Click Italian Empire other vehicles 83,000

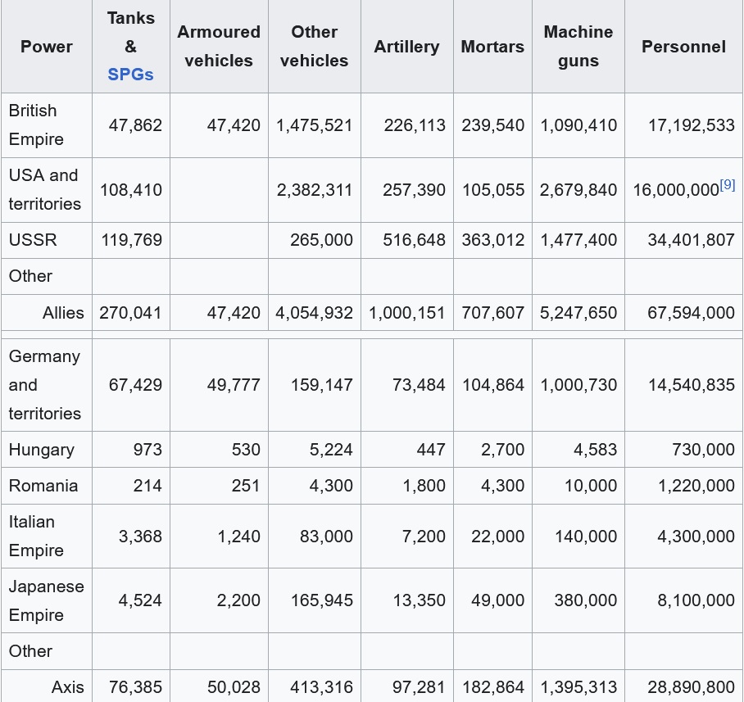point(326,537)
